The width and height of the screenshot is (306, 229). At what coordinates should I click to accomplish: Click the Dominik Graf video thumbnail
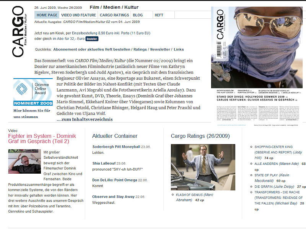point(24,161)
